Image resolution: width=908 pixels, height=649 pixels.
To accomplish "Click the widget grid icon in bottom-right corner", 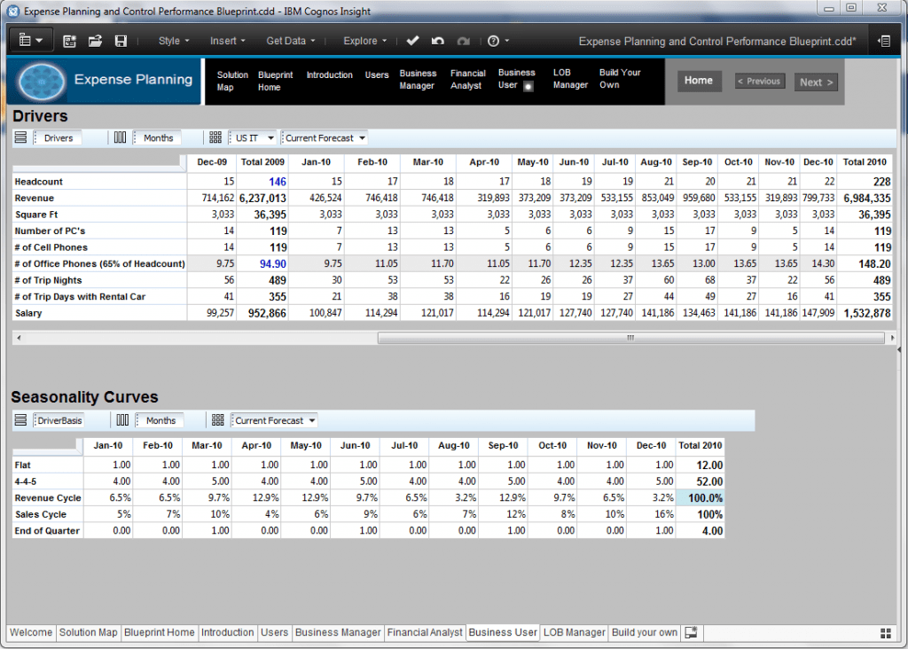I will [x=885, y=632].
